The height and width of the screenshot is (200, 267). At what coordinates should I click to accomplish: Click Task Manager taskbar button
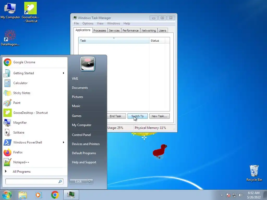point(71,195)
